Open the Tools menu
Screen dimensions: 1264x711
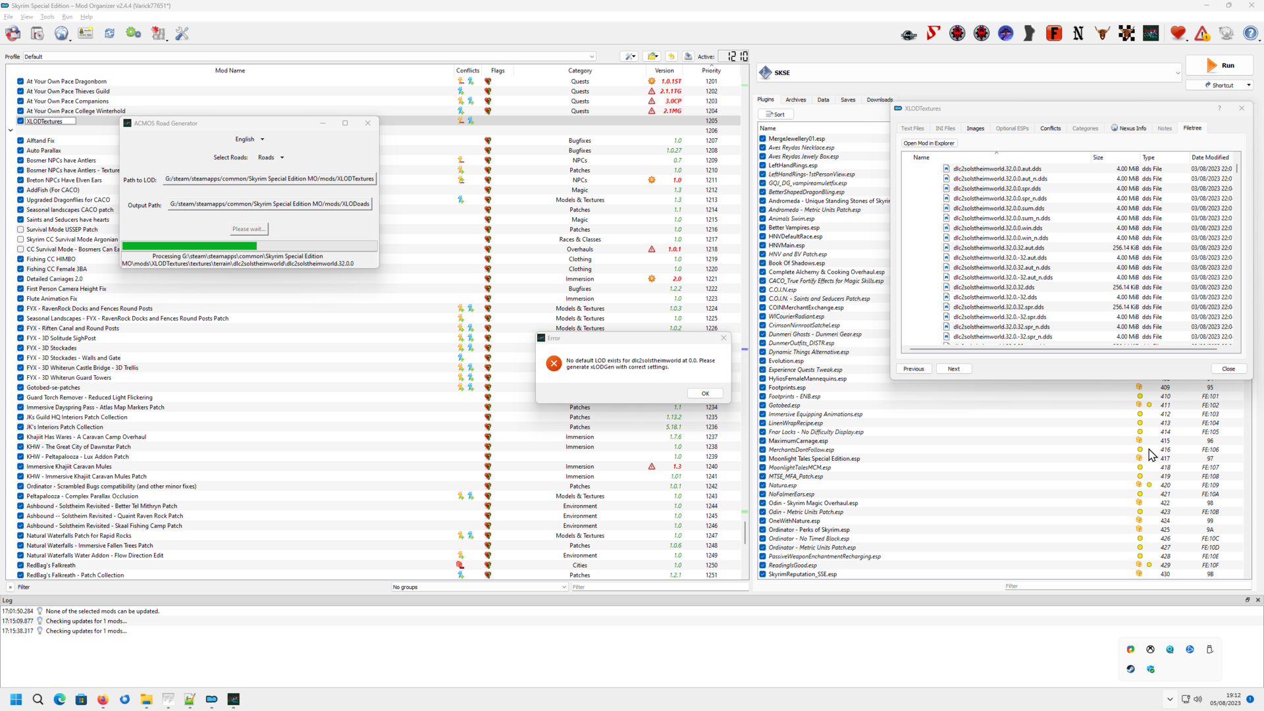[x=47, y=16]
